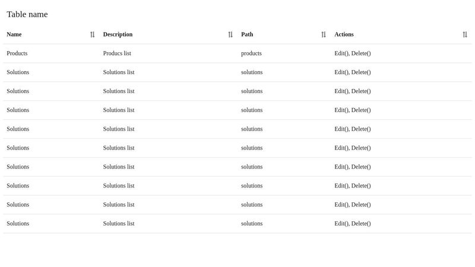This screenshot has height=267, width=475.
Task: Click the lowercase "products" path cell
Action: click(251, 53)
